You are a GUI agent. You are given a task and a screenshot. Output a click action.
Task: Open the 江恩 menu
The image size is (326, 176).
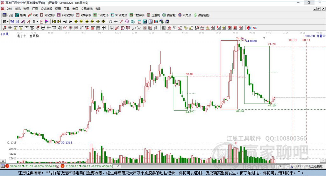[x=35, y=9]
